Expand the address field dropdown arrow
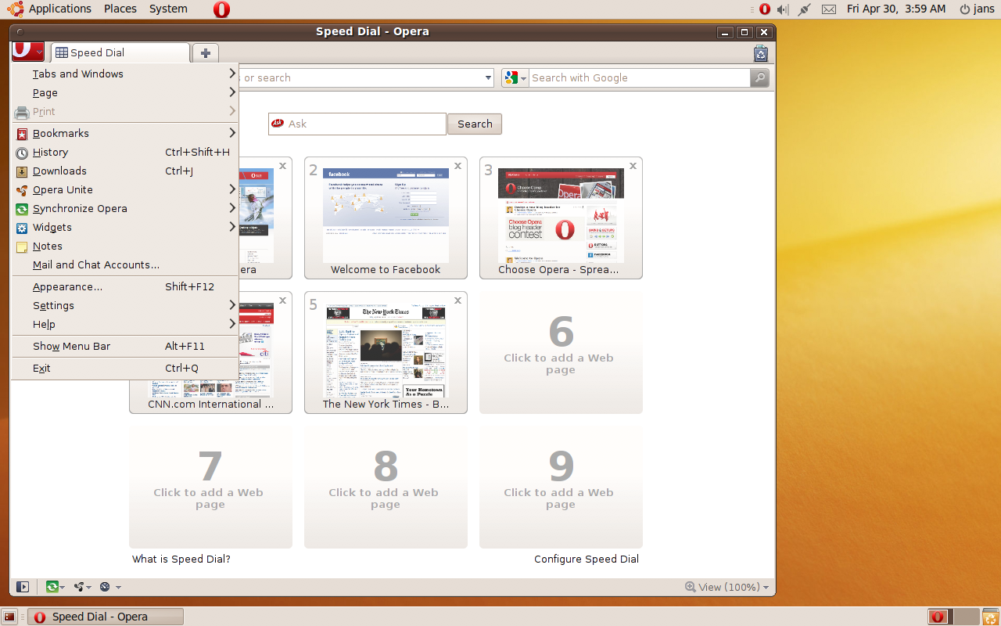Screen dimensions: 1001x626 click(x=488, y=77)
